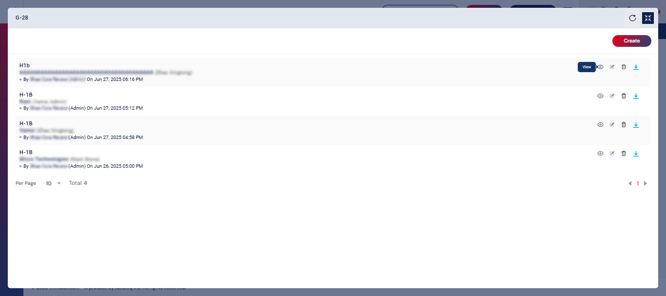The width and height of the screenshot is (666, 296).
Task: Collapse the G-28 fullscreen panel
Action: (x=647, y=18)
